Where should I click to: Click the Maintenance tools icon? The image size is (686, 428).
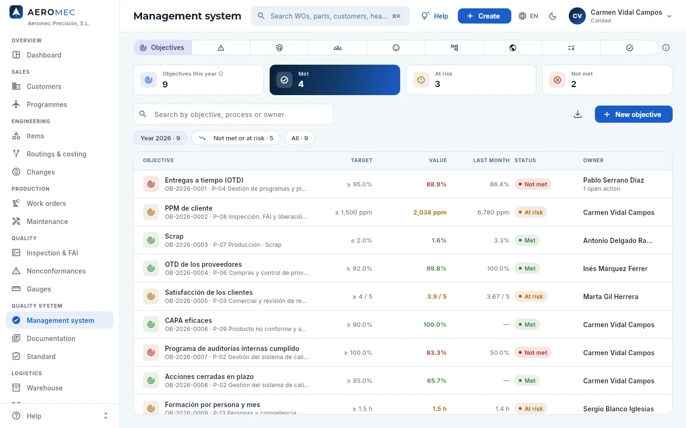[16, 222]
